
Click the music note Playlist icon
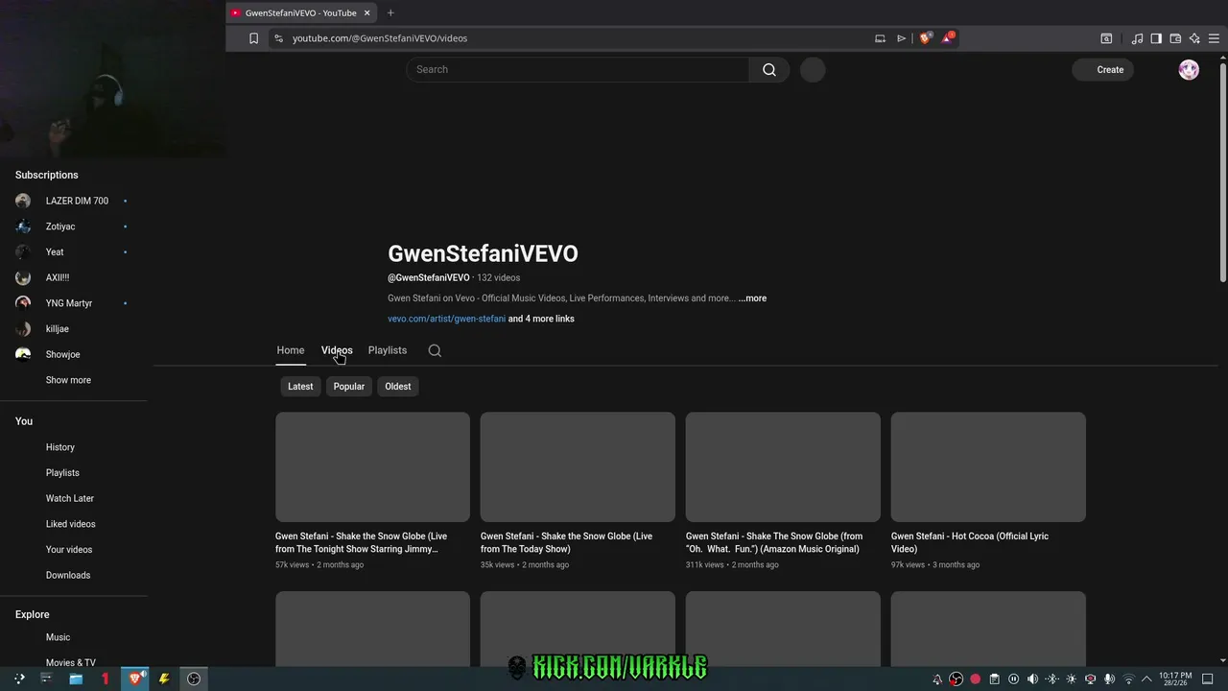point(1137,38)
